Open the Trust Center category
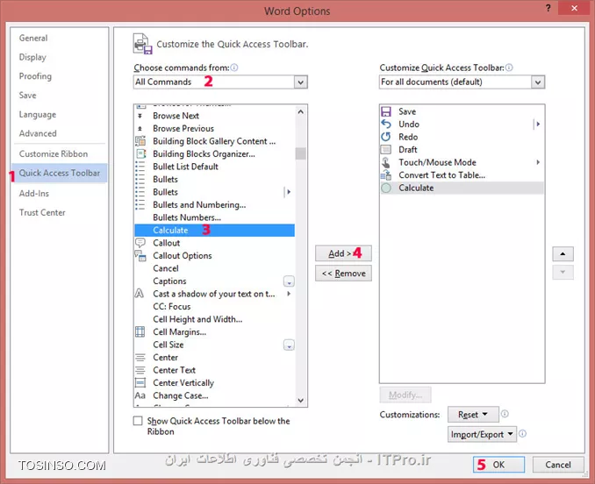Screen dimensions: 595x484 point(42,212)
